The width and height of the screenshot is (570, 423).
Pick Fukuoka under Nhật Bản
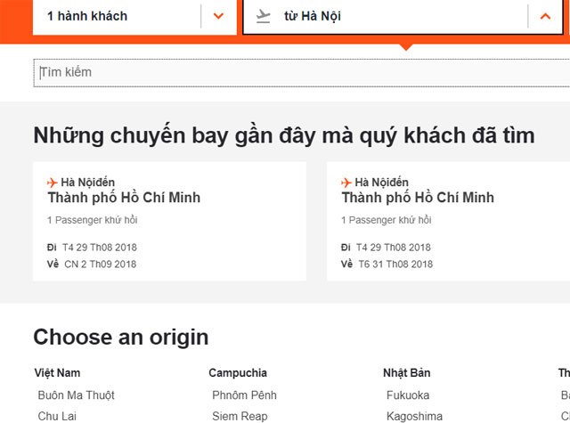coord(408,395)
